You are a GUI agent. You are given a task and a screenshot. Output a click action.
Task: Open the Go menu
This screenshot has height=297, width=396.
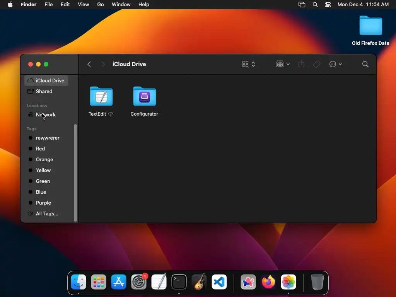tap(101, 5)
